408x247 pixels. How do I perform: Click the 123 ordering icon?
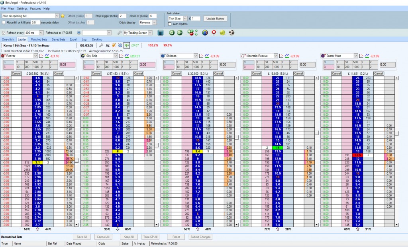pos(108,45)
